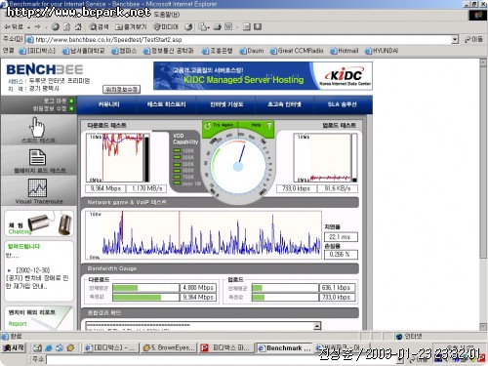Go to the Home page icon

pyautogui.click(x=78, y=27)
